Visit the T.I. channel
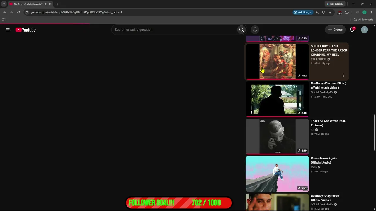Viewport: 376px width, 211px height. (x=313, y=130)
